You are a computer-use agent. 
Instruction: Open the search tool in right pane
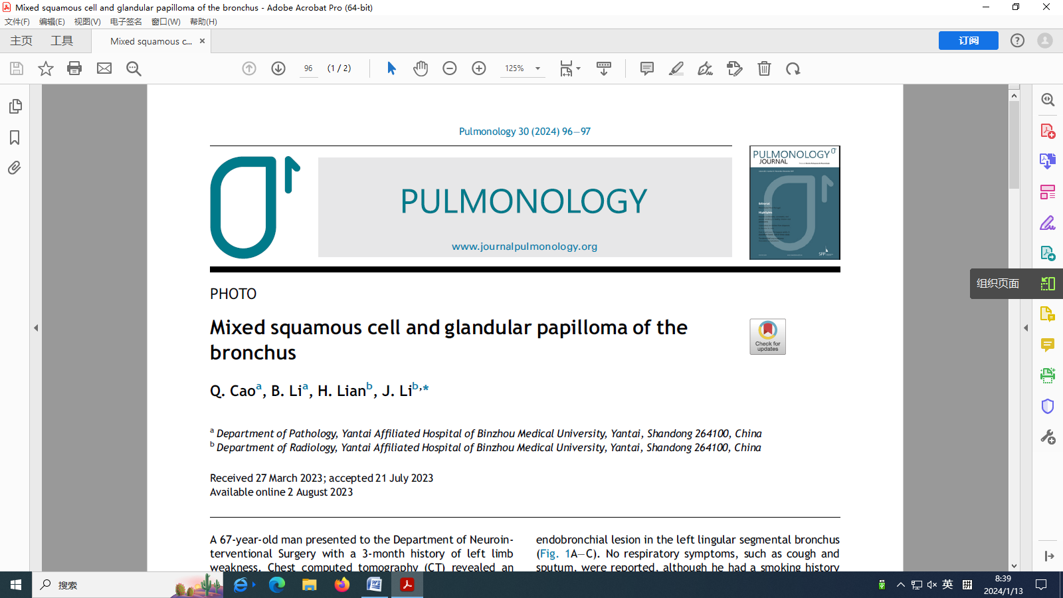[1048, 100]
